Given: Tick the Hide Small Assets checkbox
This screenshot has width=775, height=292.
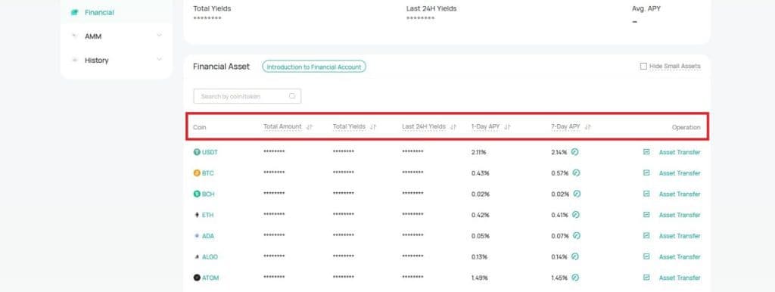Looking at the screenshot, I should tap(643, 67).
